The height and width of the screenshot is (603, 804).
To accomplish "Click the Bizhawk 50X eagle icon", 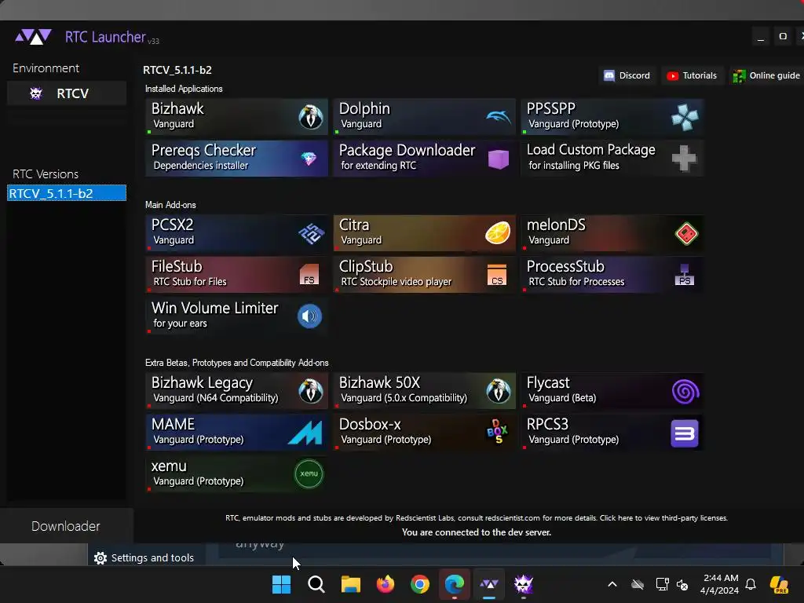I will coord(499,391).
